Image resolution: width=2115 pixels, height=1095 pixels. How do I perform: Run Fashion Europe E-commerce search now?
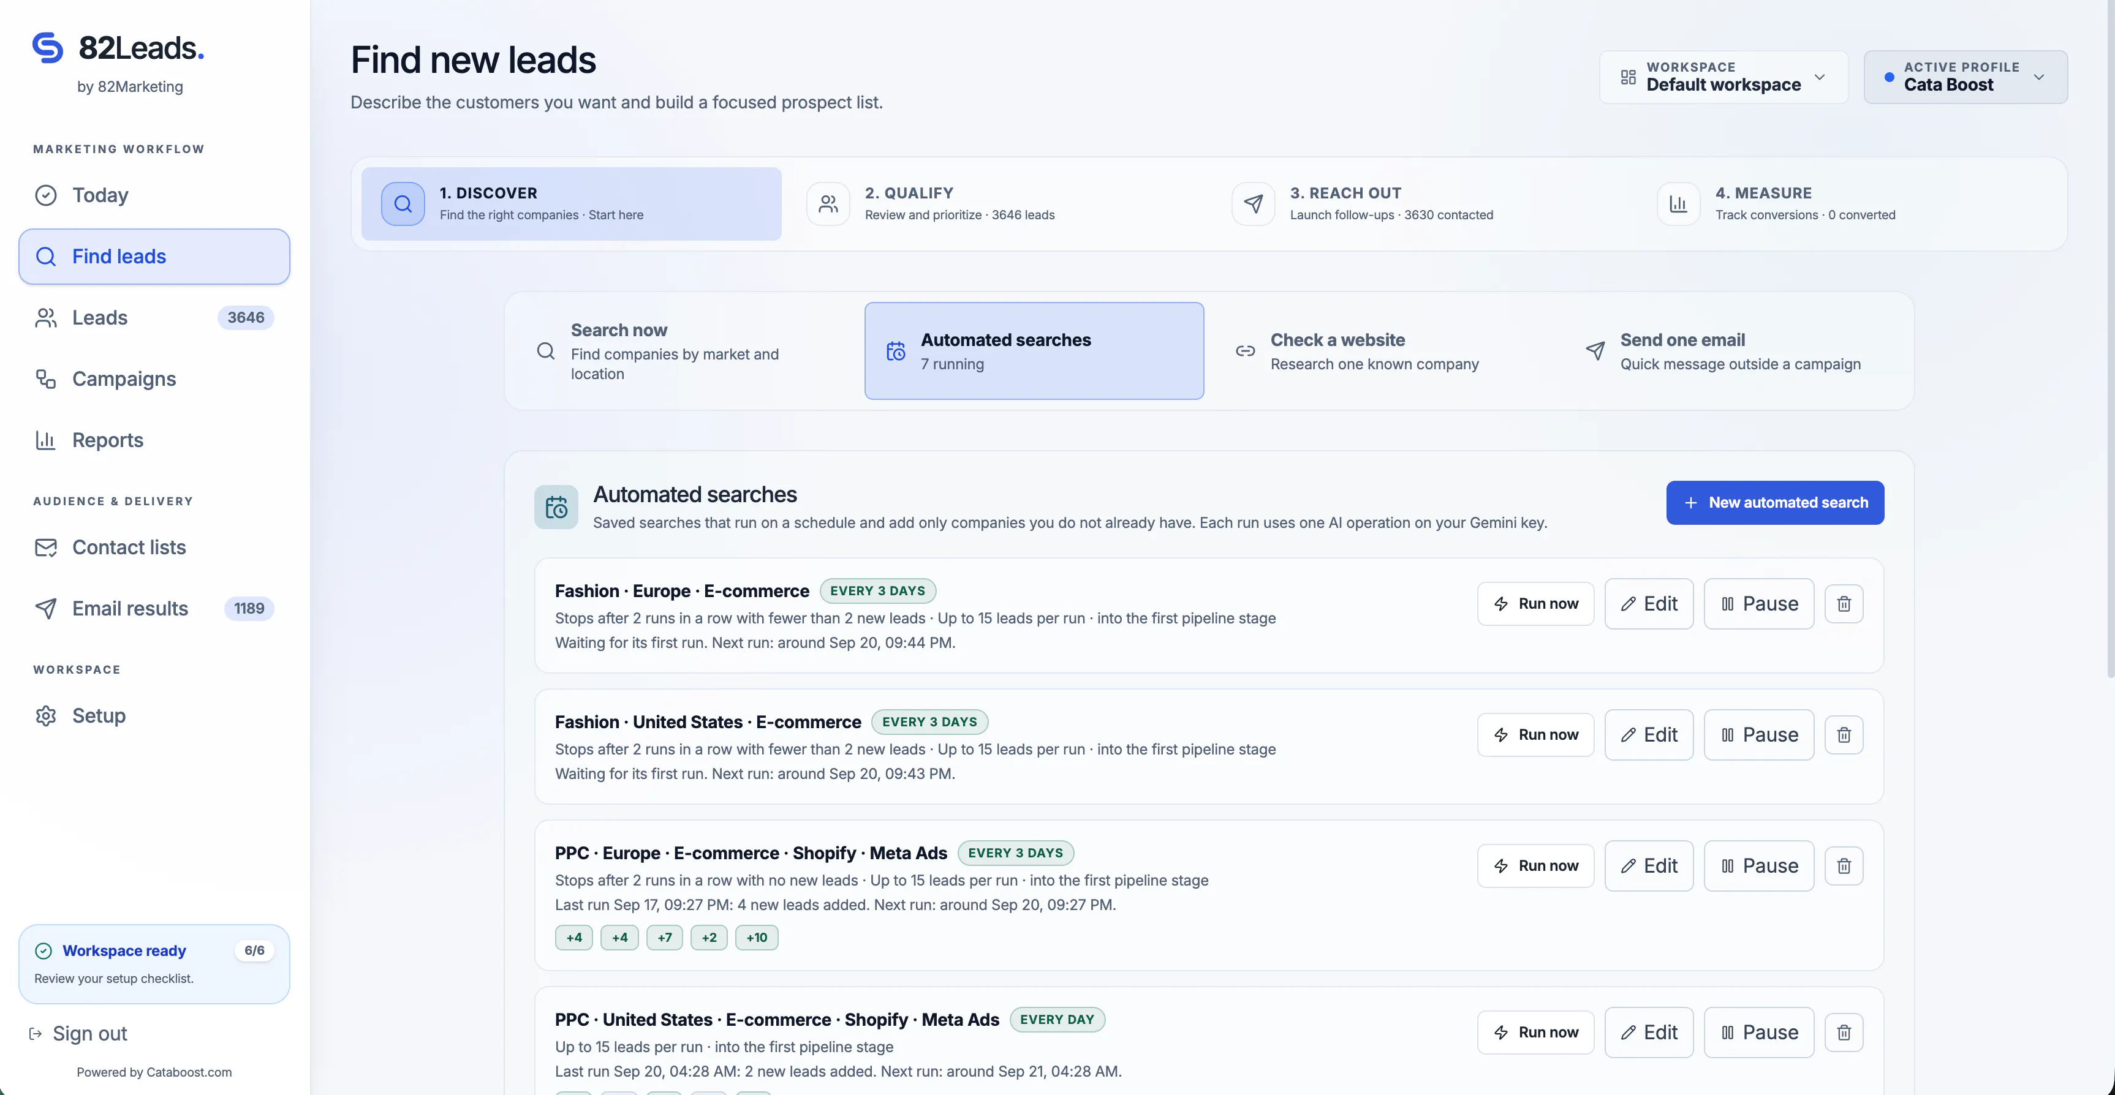[x=1535, y=604]
